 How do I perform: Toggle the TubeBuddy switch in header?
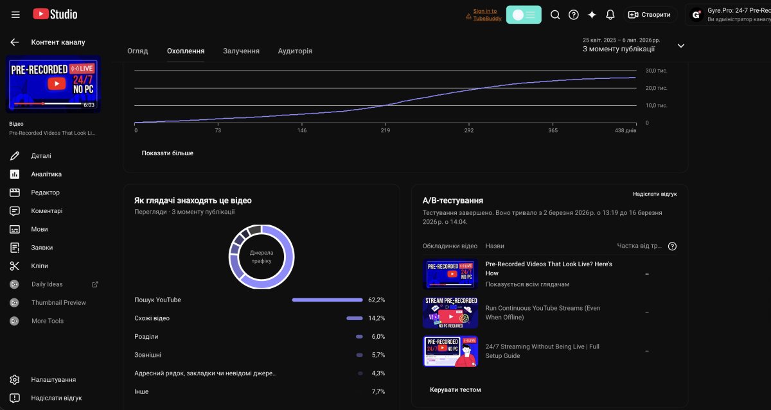[524, 14]
